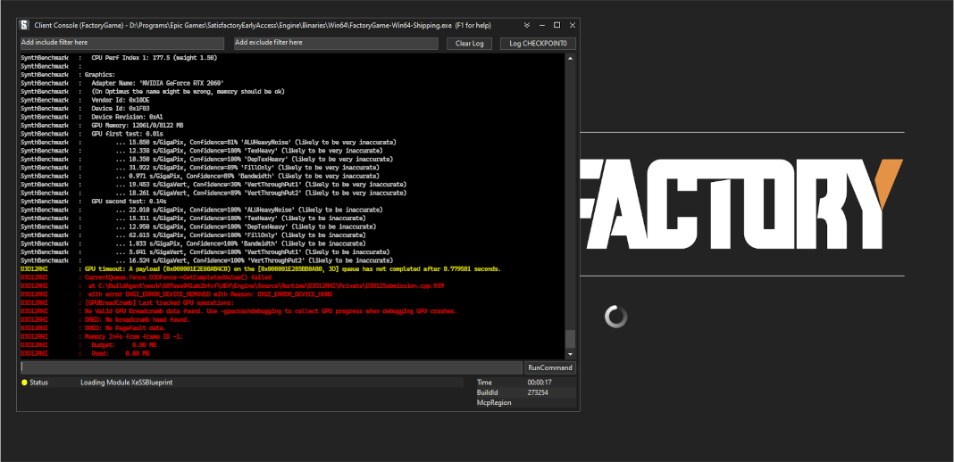The image size is (954, 462).
Task: Minimize the Client Console window
Action: click(x=542, y=26)
